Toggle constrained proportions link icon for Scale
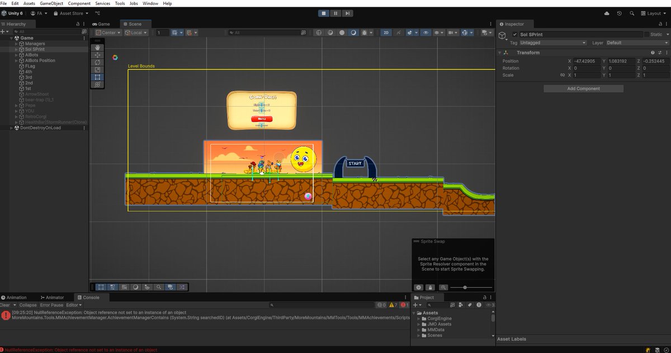 (x=563, y=75)
